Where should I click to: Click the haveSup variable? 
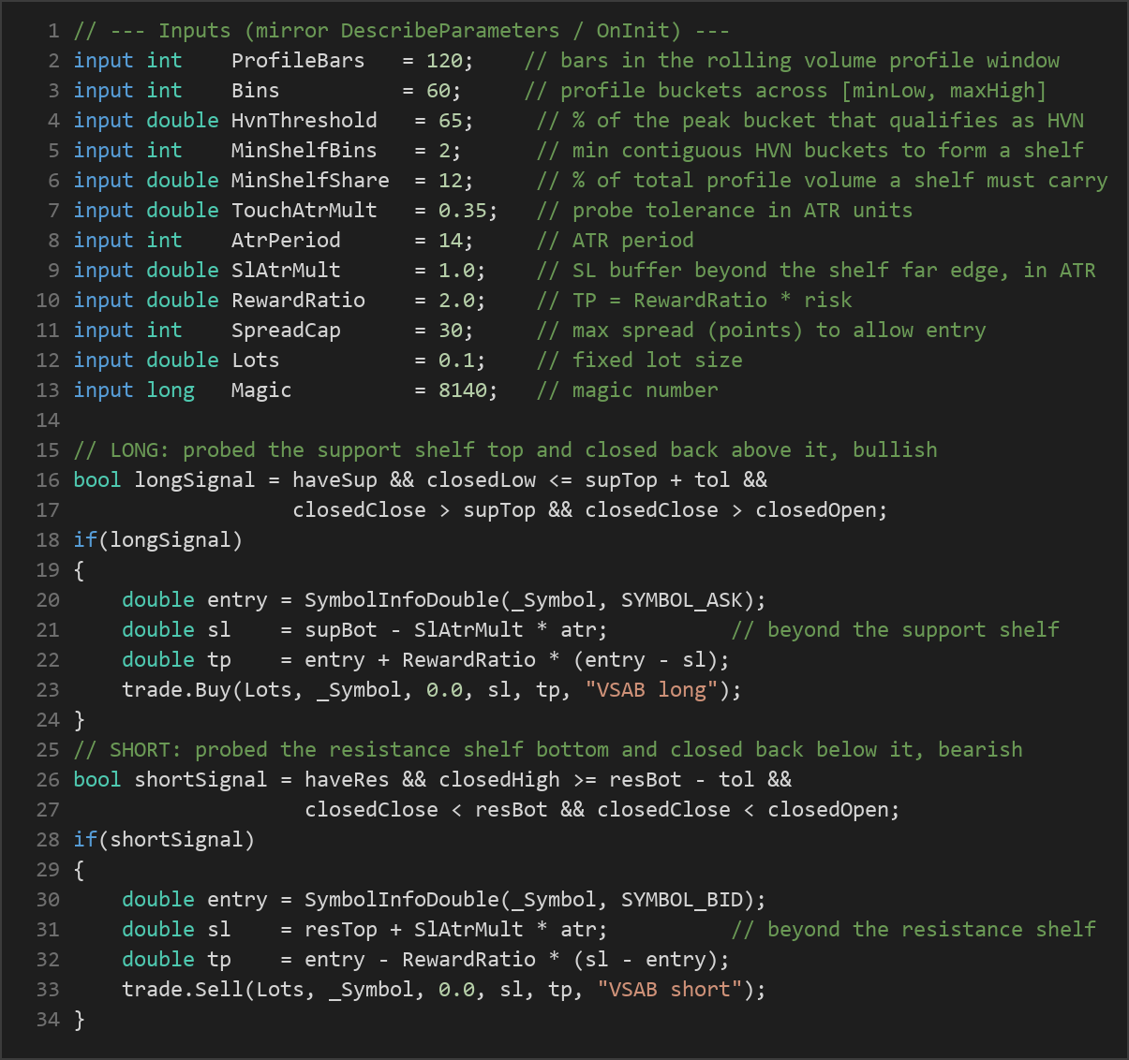[334, 480]
